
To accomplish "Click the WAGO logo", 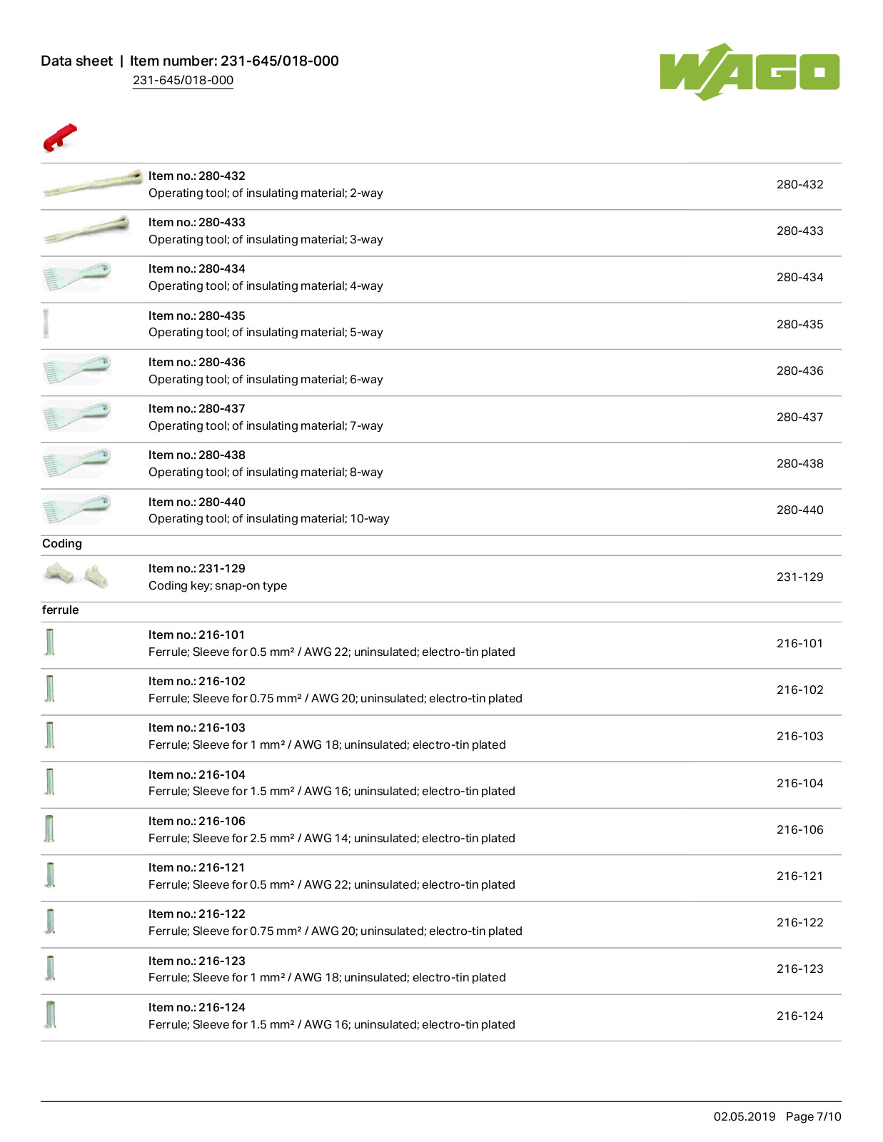I will click(x=749, y=72).
